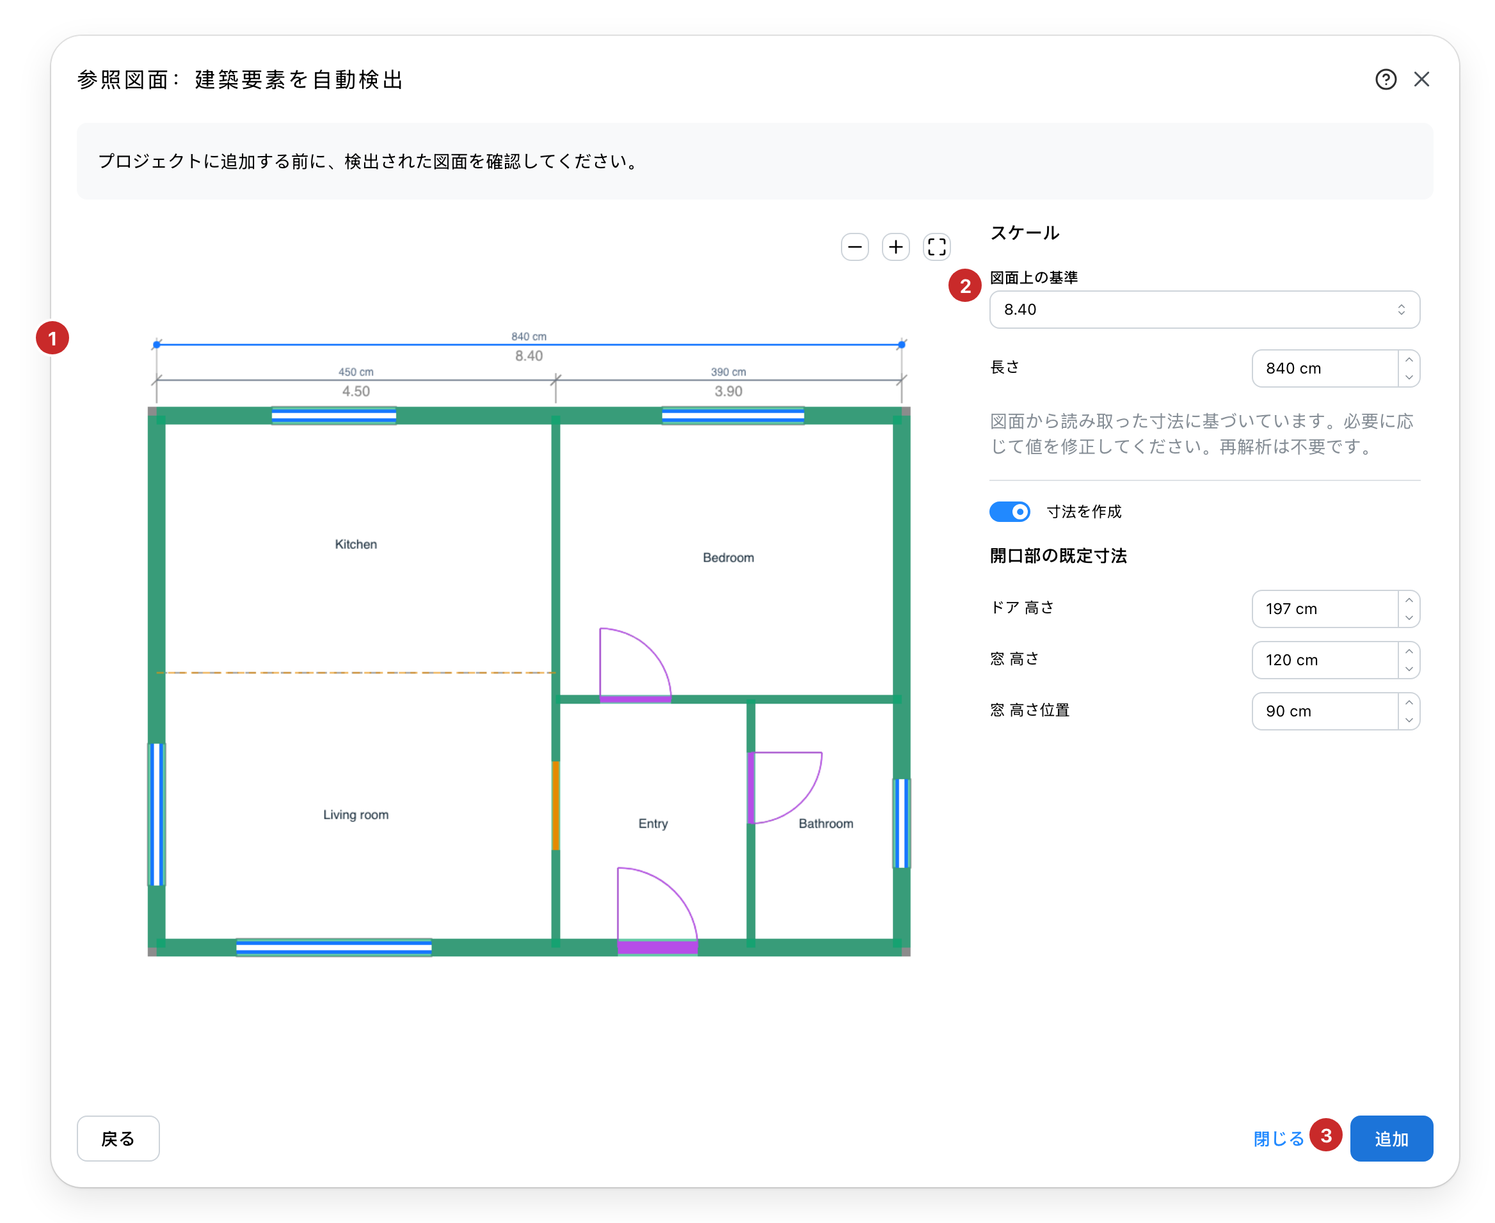Image resolution: width=1495 pixels, height=1223 pixels.
Task: Click the dashed line between Kitchen and Living room
Action: [x=355, y=673]
